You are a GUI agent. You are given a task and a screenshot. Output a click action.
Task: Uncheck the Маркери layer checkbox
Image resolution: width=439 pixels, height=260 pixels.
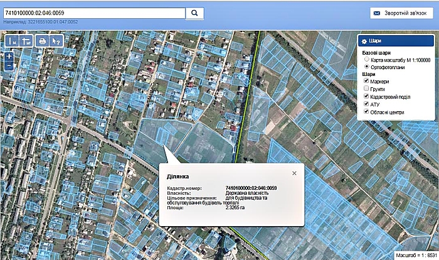click(366, 82)
